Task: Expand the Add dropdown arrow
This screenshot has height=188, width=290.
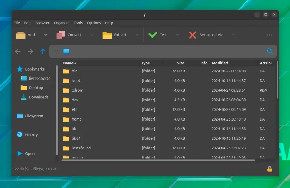Action: (x=46, y=35)
